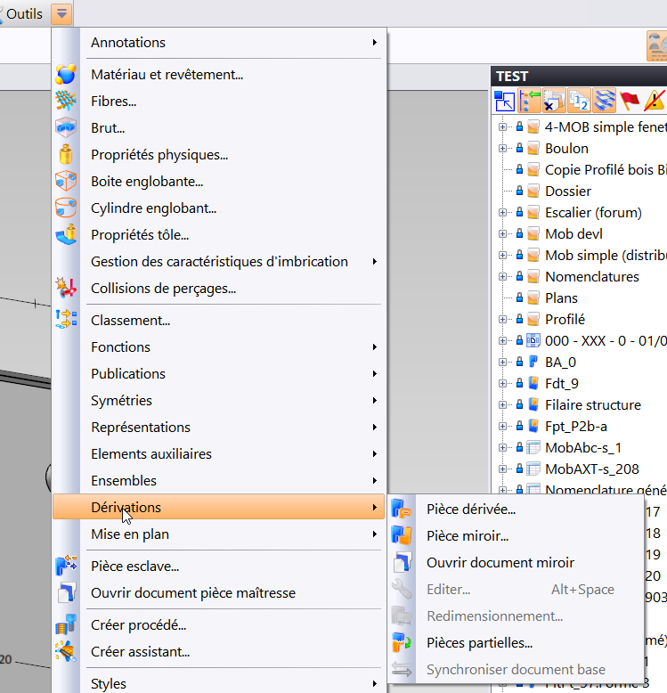Expand the Mob devl folder
Image resolution: width=667 pixels, height=693 pixels.
point(502,233)
